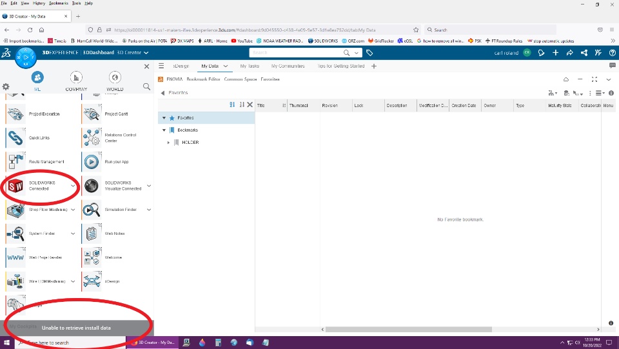
Task: Expand Wire EDM Machining chevron
Action: 73,281
